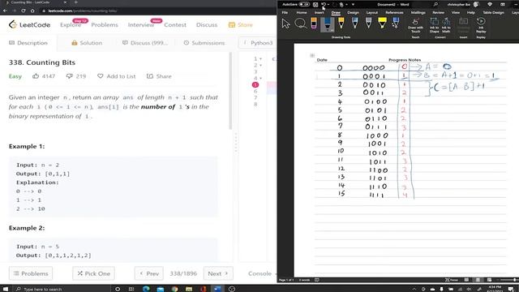
Task: Go to the Prev problem
Action: click(149, 273)
